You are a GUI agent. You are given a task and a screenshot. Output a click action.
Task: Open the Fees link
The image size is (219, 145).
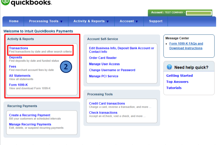(13, 66)
